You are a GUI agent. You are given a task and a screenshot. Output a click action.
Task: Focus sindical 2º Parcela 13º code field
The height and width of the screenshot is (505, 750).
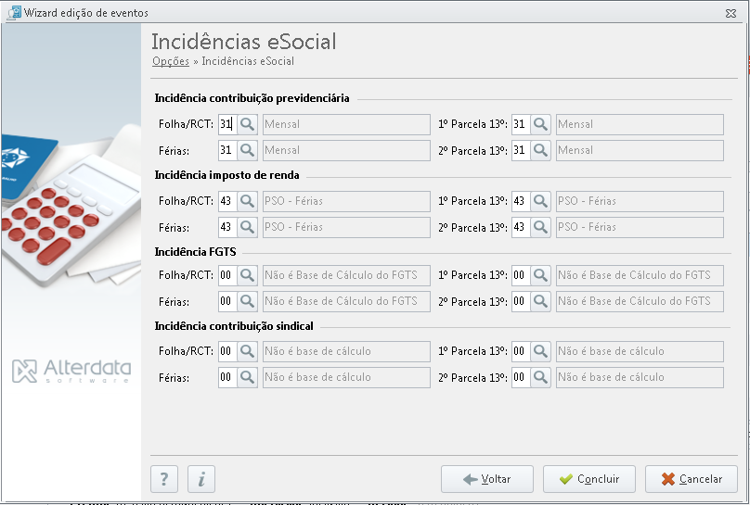coord(521,377)
